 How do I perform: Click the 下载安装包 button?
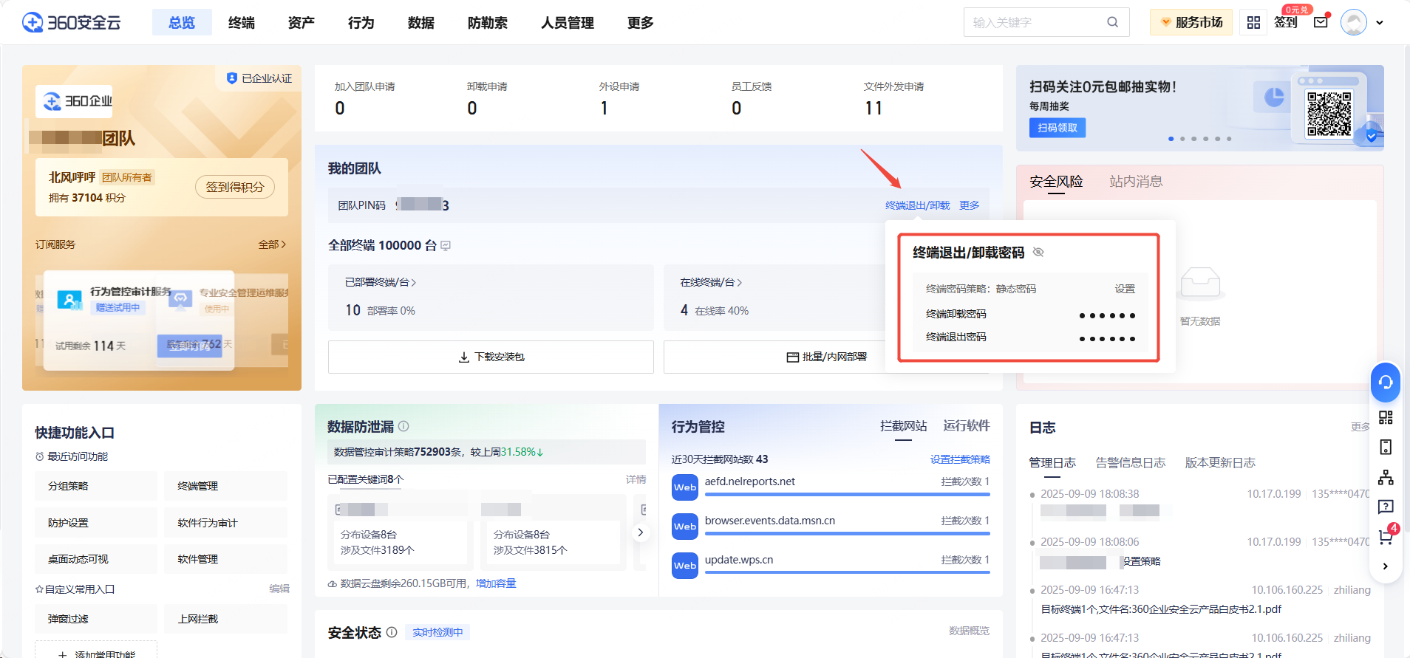point(491,357)
